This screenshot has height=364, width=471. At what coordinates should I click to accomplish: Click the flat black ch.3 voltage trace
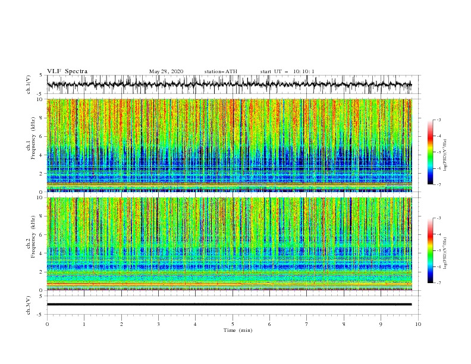229,305
